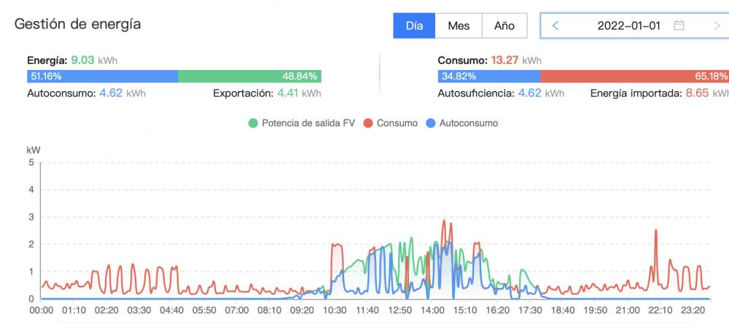Click the 14:00 time axis label
Image resolution: width=729 pixels, height=323 pixels.
point(432,311)
